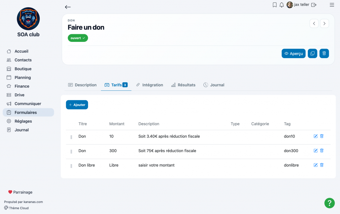The width and height of the screenshot is (340, 214).
Task: Toggle the ouvert status badge
Action: [78, 38]
